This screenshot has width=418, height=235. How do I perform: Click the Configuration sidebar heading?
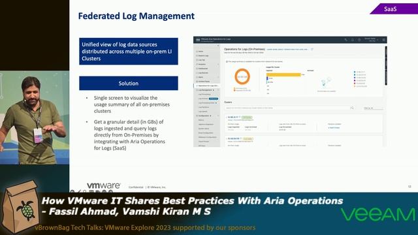pyautogui.click(x=204, y=116)
